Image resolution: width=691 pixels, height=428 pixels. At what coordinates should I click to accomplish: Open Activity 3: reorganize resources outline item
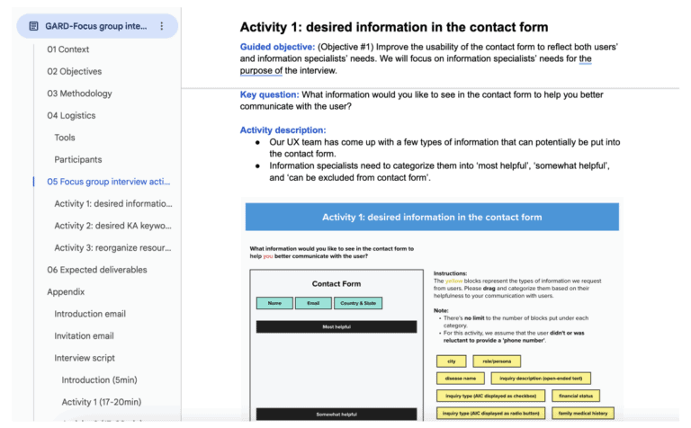click(112, 247)
